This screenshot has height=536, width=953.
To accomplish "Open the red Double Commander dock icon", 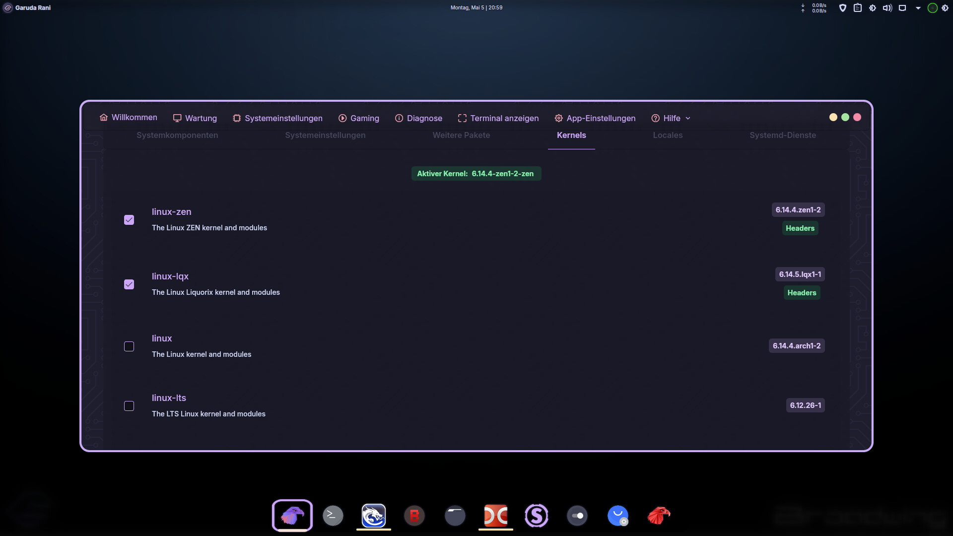I will pyautogui.click(x=496, y=516).
